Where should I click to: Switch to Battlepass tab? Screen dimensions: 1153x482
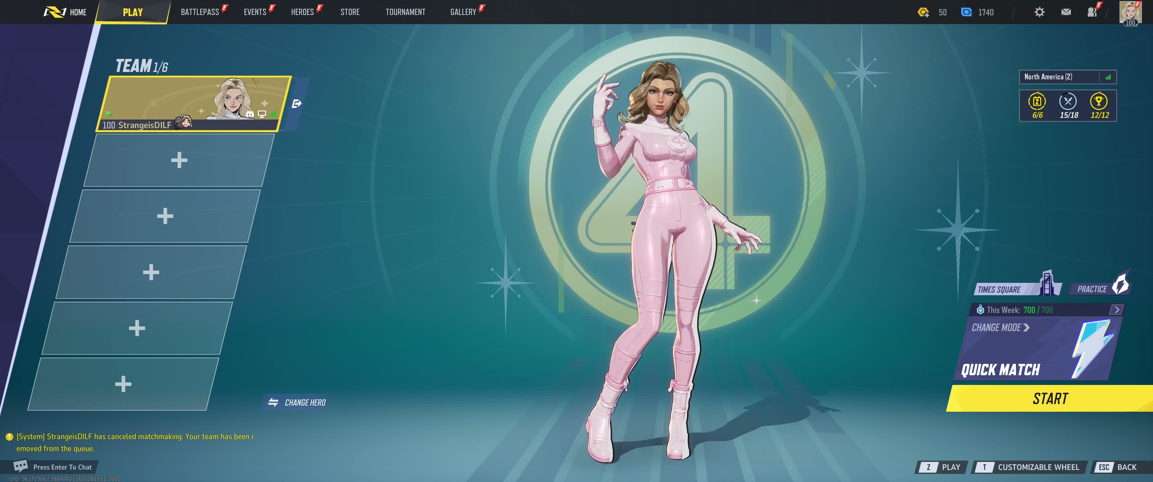pos(200,12)
